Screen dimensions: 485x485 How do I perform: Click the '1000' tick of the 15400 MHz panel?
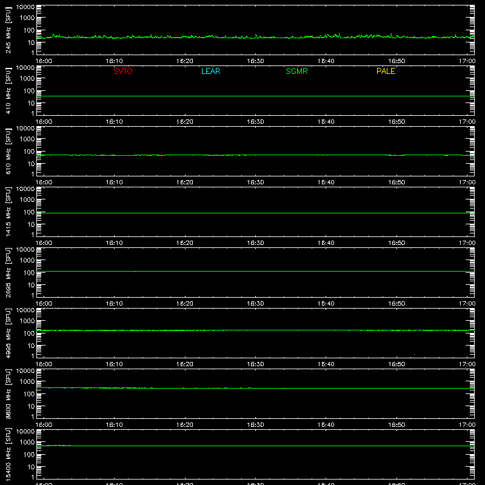[x=27, y=442]
